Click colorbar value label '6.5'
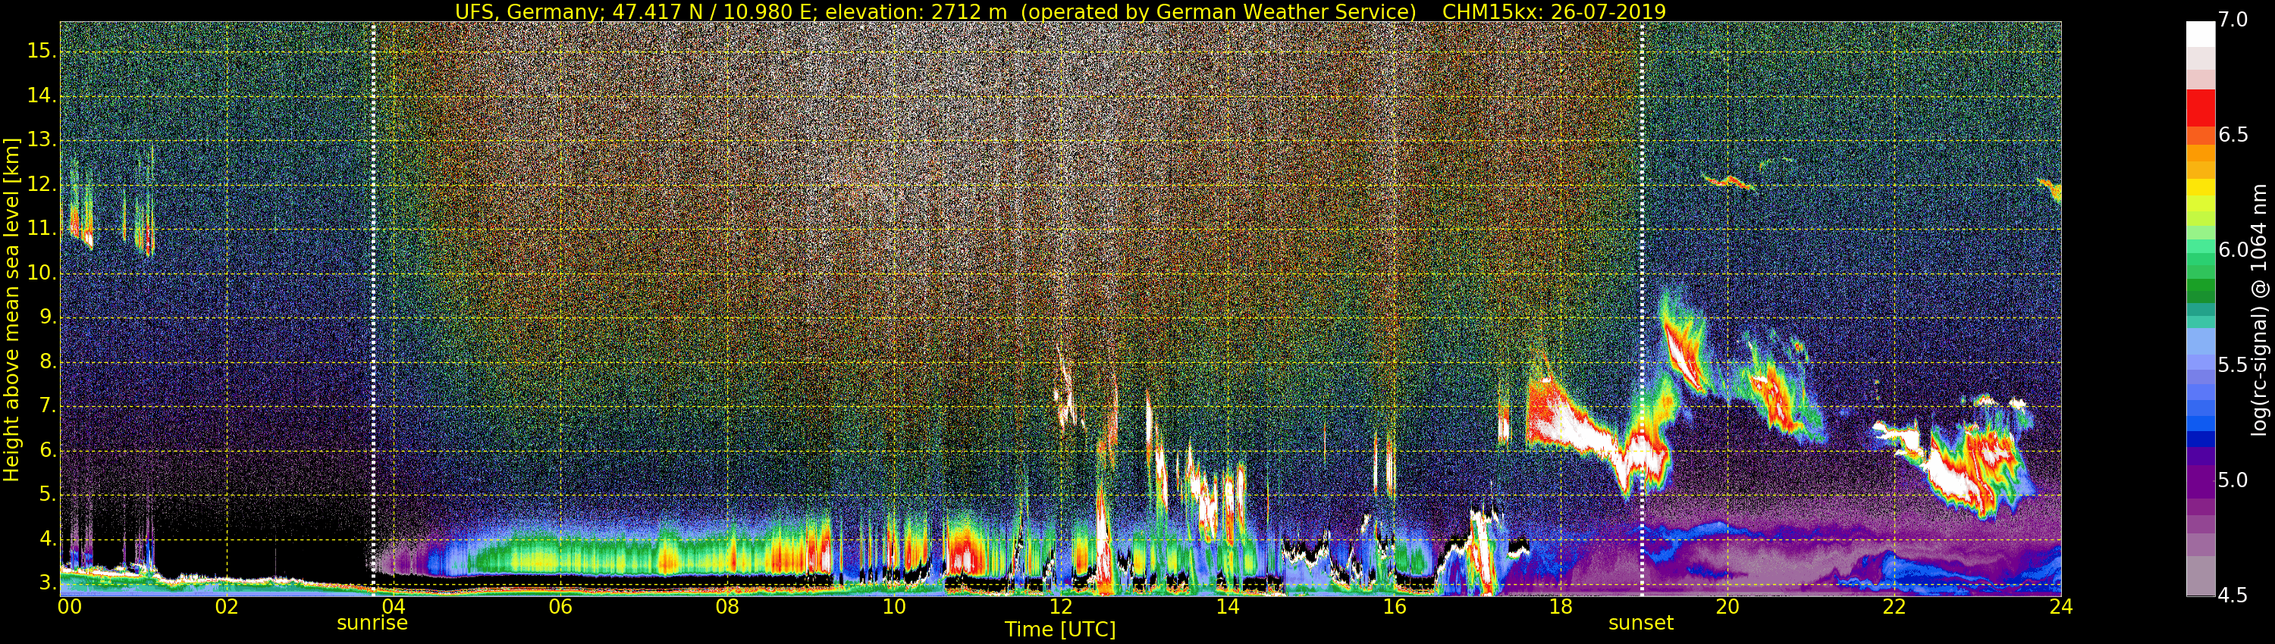The width and height of the screenshot is (2275, 644). click(2233, 134)
